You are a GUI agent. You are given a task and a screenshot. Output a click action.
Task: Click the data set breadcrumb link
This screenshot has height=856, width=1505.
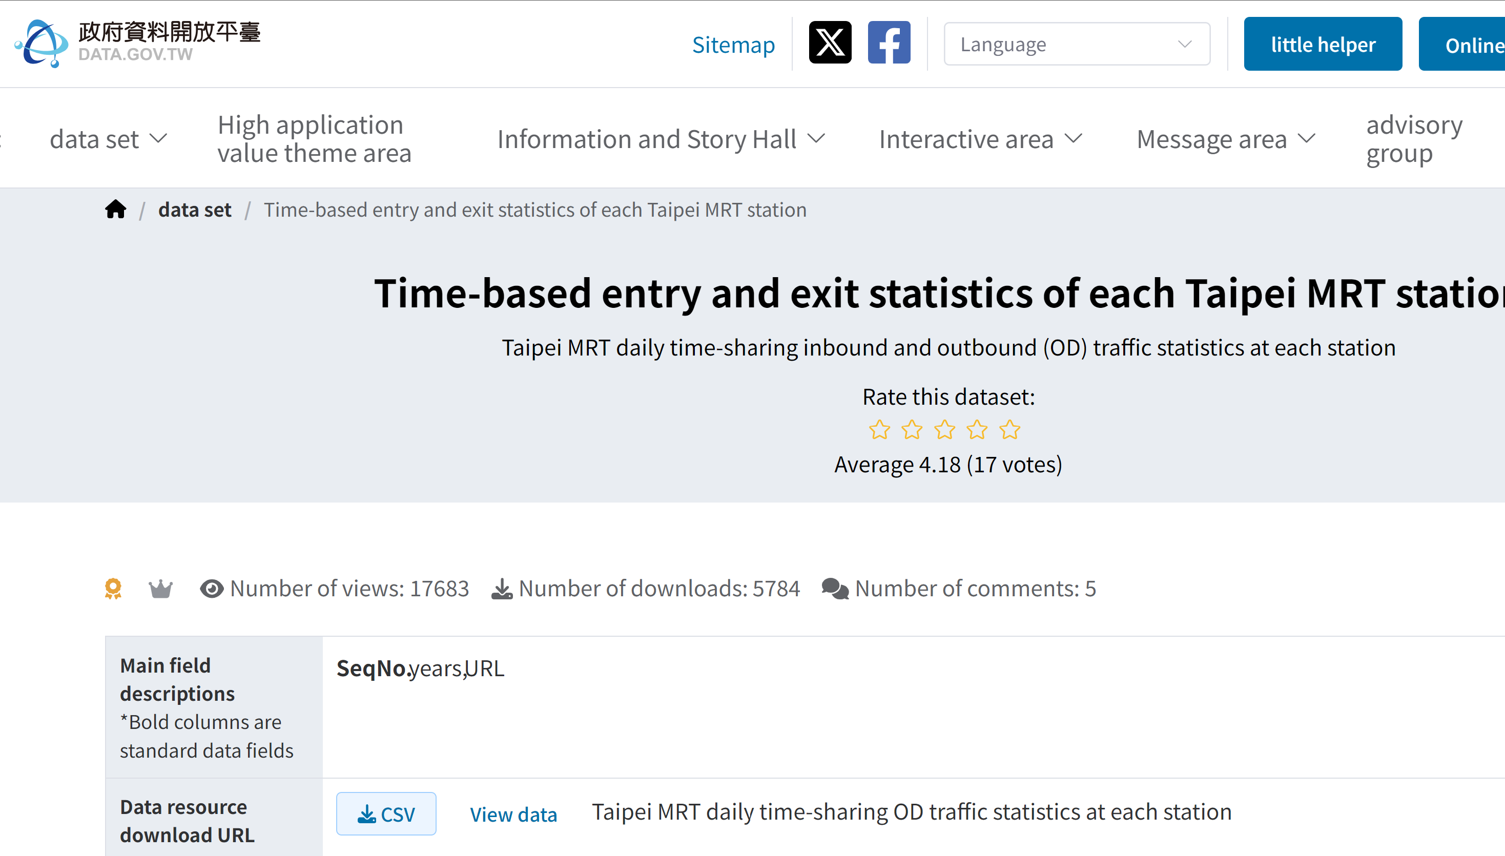[195, 210]
